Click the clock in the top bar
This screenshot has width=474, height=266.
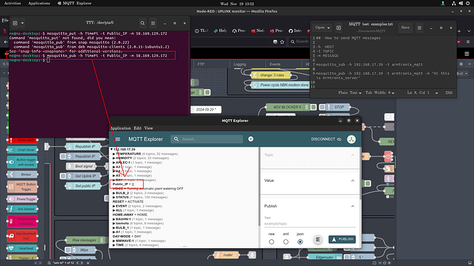pyautogui.click(x=237, y=3)
